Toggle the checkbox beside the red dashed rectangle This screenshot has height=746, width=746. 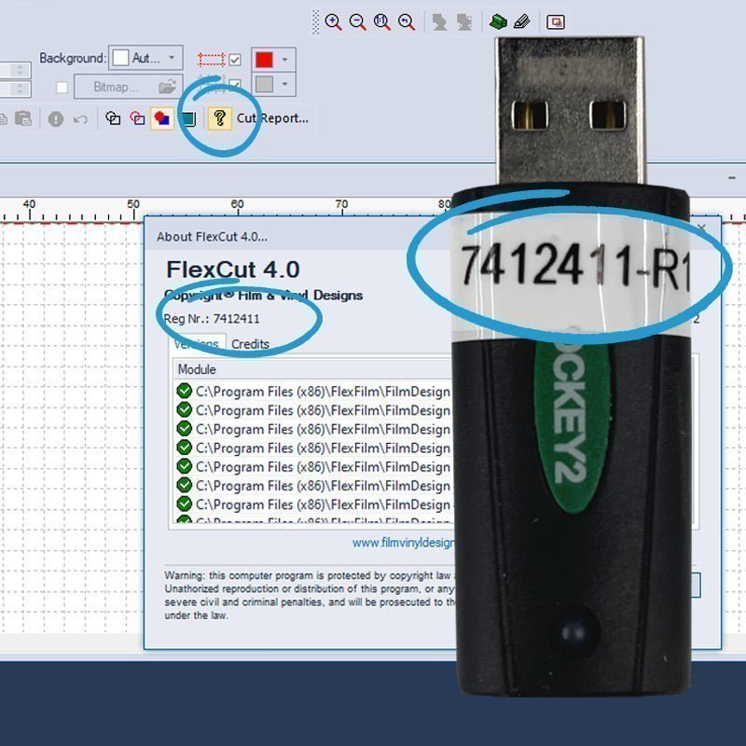click(x=235, y=60)
